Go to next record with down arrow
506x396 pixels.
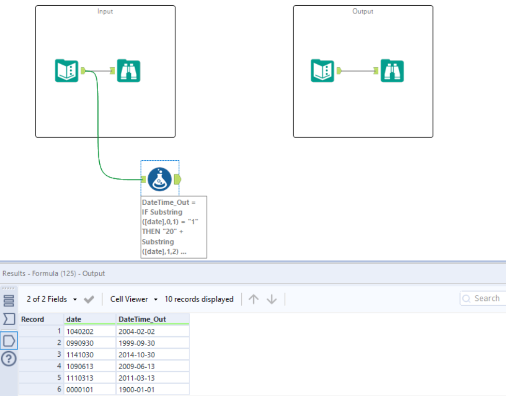(x=272, y=299)
